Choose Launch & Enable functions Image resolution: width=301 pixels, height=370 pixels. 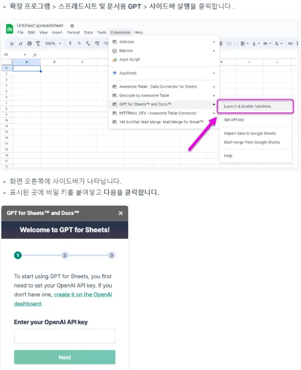pos(255,106)
